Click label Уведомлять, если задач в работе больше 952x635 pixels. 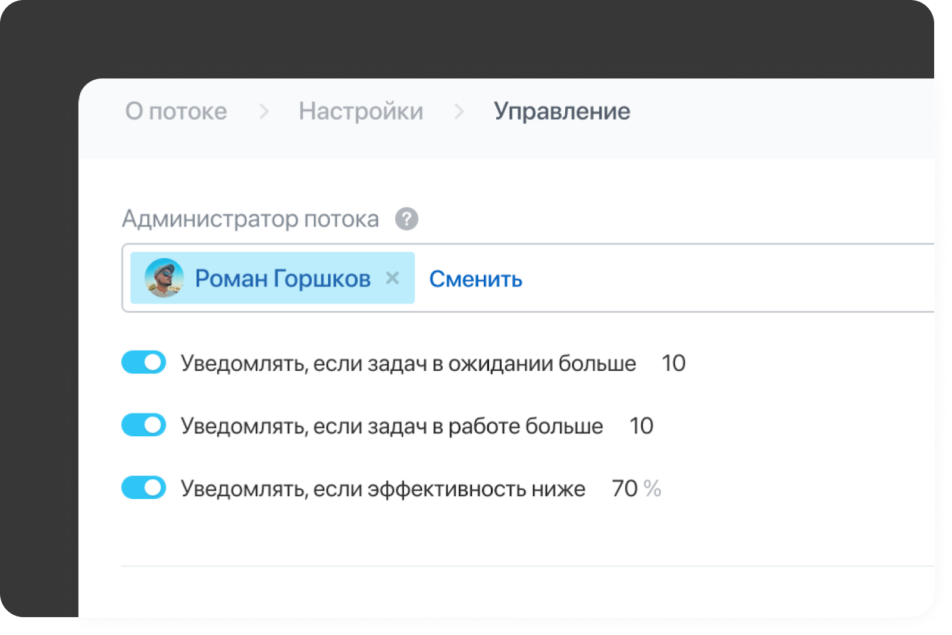392,426
